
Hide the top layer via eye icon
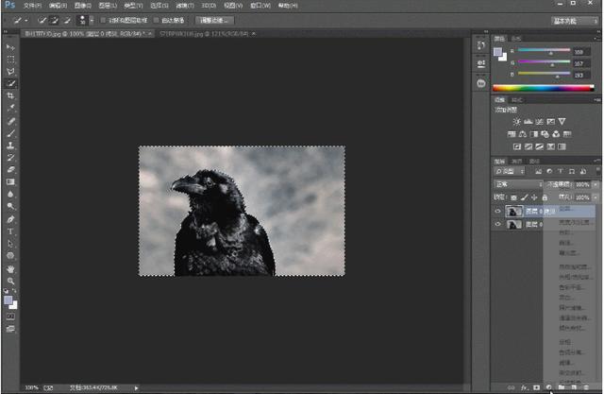(497, 212)
